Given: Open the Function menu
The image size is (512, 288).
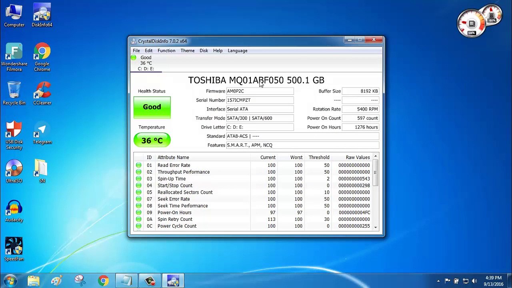Looking at the screenshot, I should 166,51.
